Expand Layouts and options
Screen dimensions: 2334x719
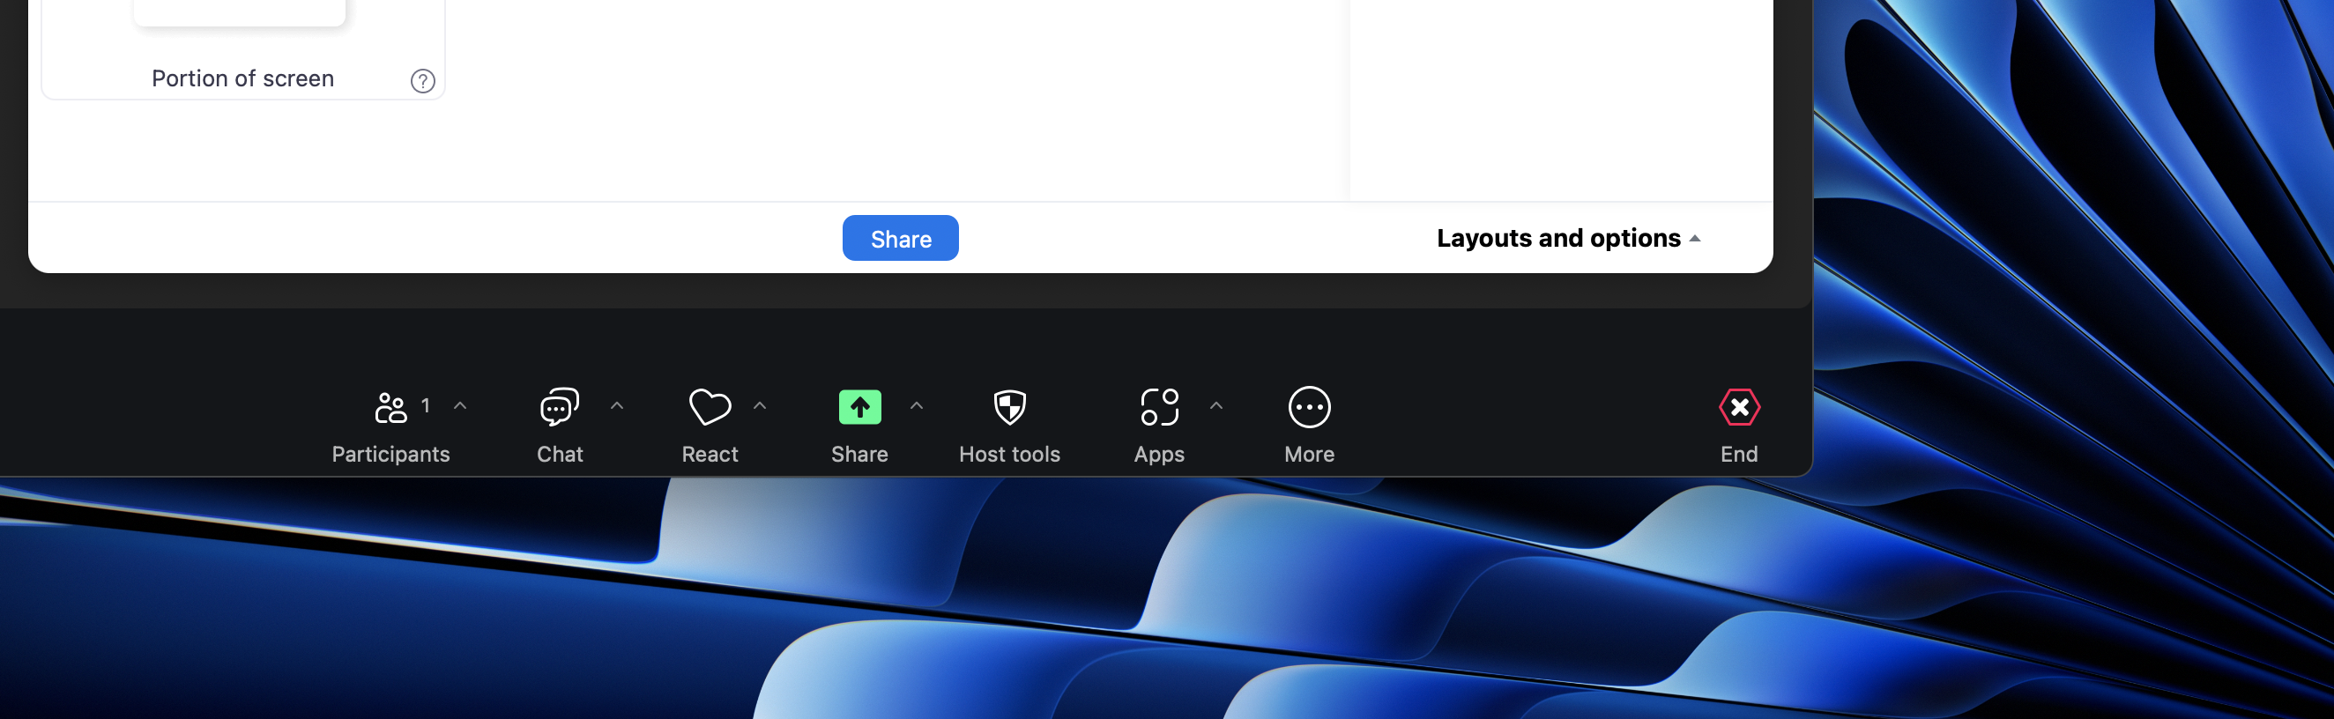tap(1567, 238)
